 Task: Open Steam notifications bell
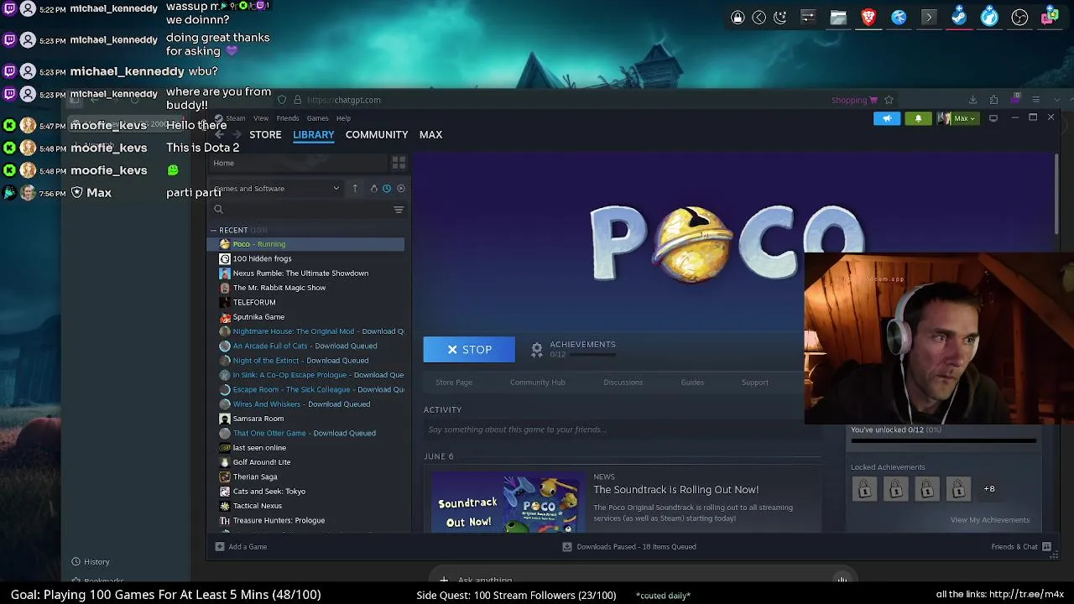918,118
